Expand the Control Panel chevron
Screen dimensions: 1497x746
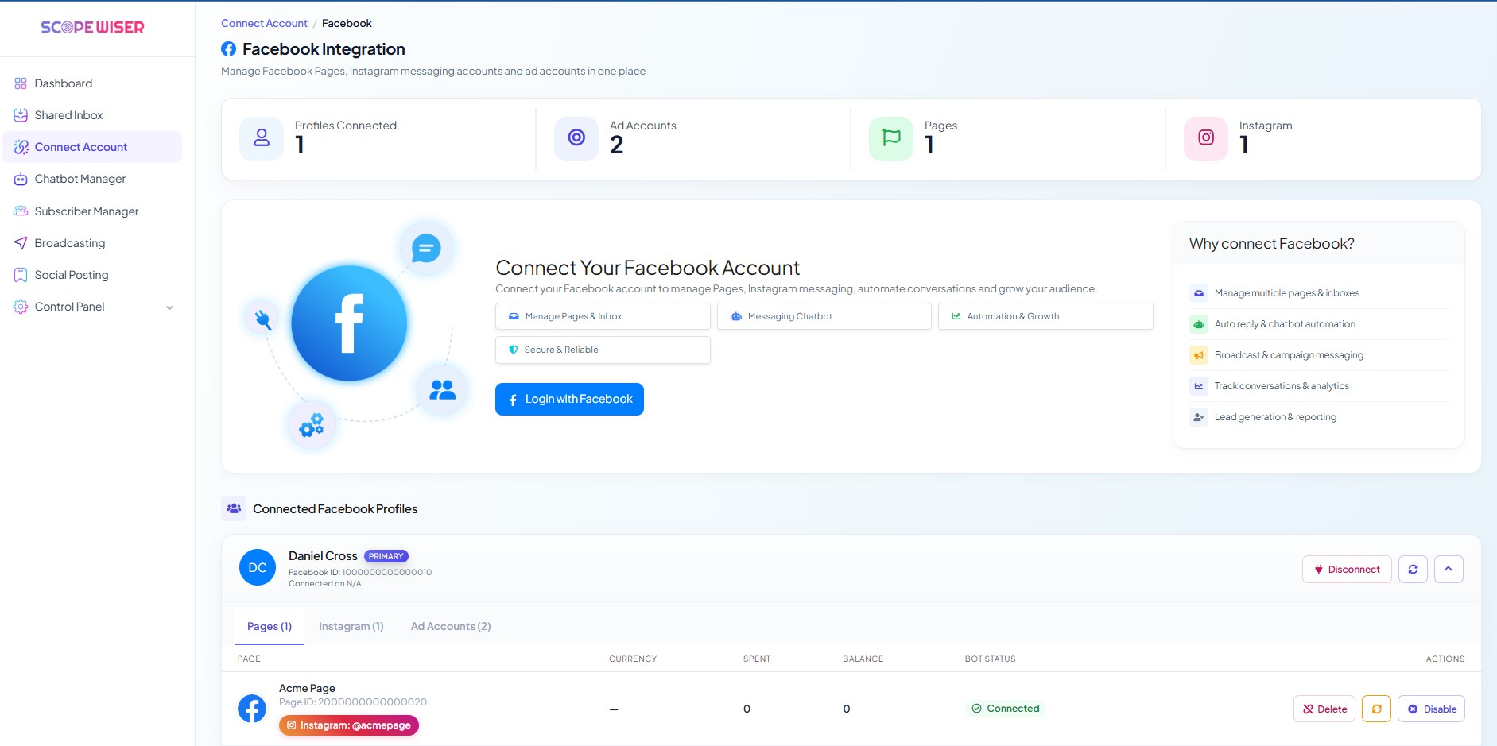pos(169,307)
